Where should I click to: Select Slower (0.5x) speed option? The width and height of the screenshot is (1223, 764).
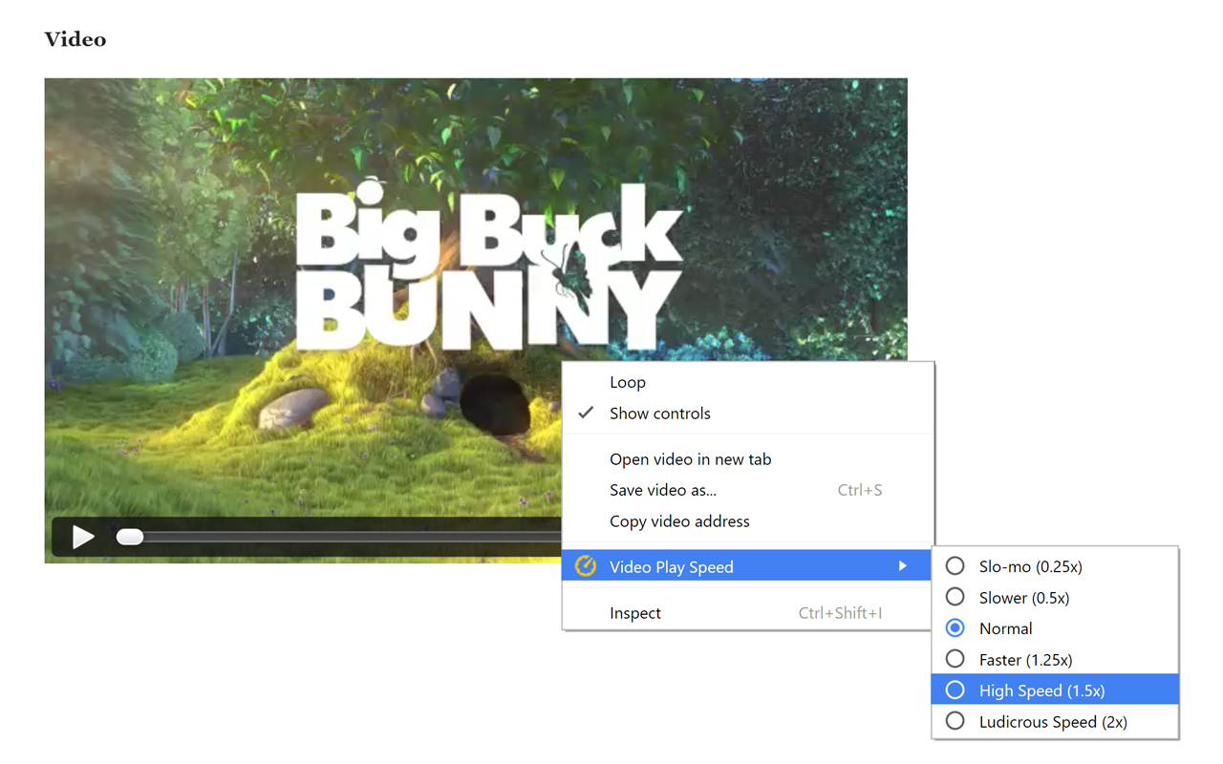click(1055, 598)
